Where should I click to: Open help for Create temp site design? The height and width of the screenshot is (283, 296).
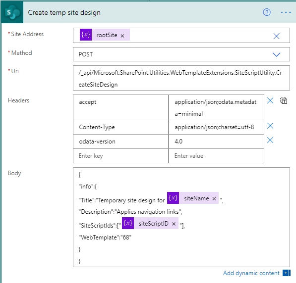(267, 12)
